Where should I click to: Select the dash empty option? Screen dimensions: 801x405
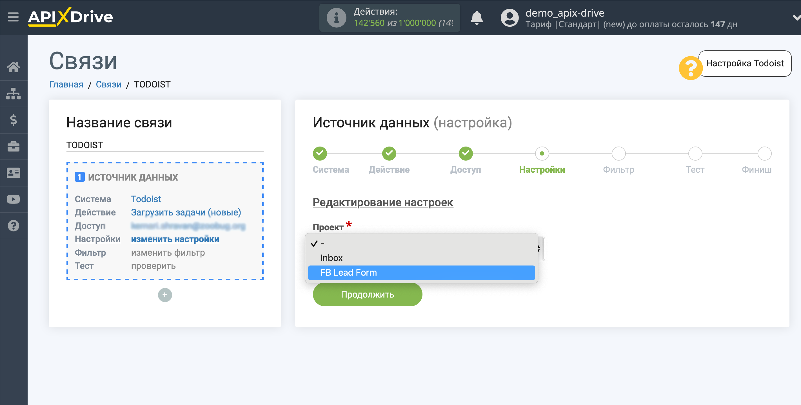point(421,244)
